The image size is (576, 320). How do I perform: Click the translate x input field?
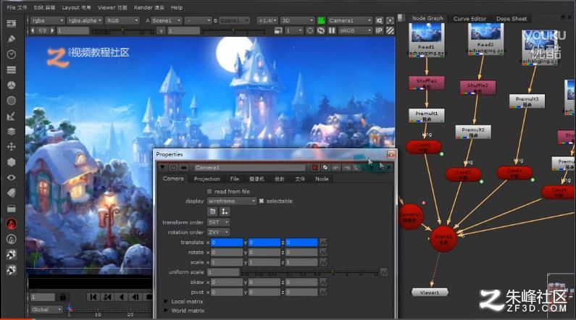[227, 243]
